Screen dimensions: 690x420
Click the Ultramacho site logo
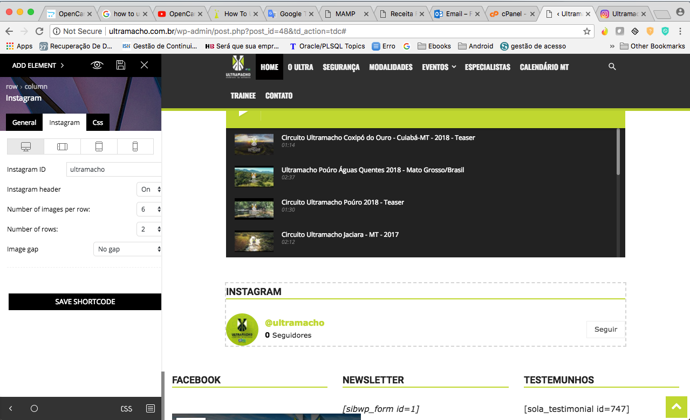tap(238, 67)
